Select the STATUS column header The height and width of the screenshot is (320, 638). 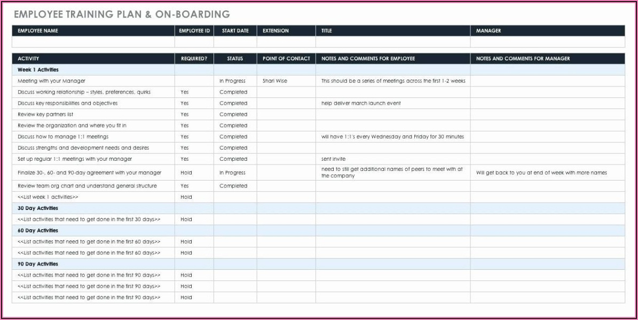point(235,59)
